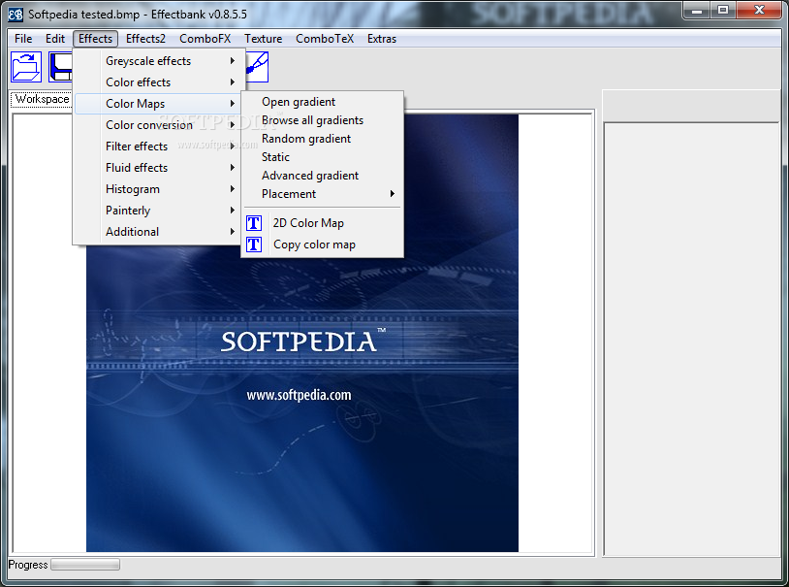Image resolution: width=789 pixels, height=587 pixels.
Task: Expand the Histogram submenu
Action: click(x=157, y=189)
